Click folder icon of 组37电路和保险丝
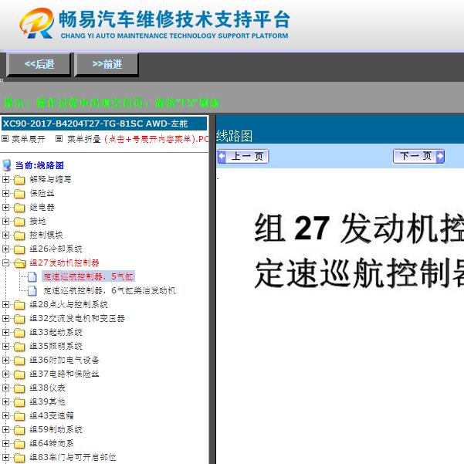The width and height of the screenshot is (464, 464). [19, 374]
